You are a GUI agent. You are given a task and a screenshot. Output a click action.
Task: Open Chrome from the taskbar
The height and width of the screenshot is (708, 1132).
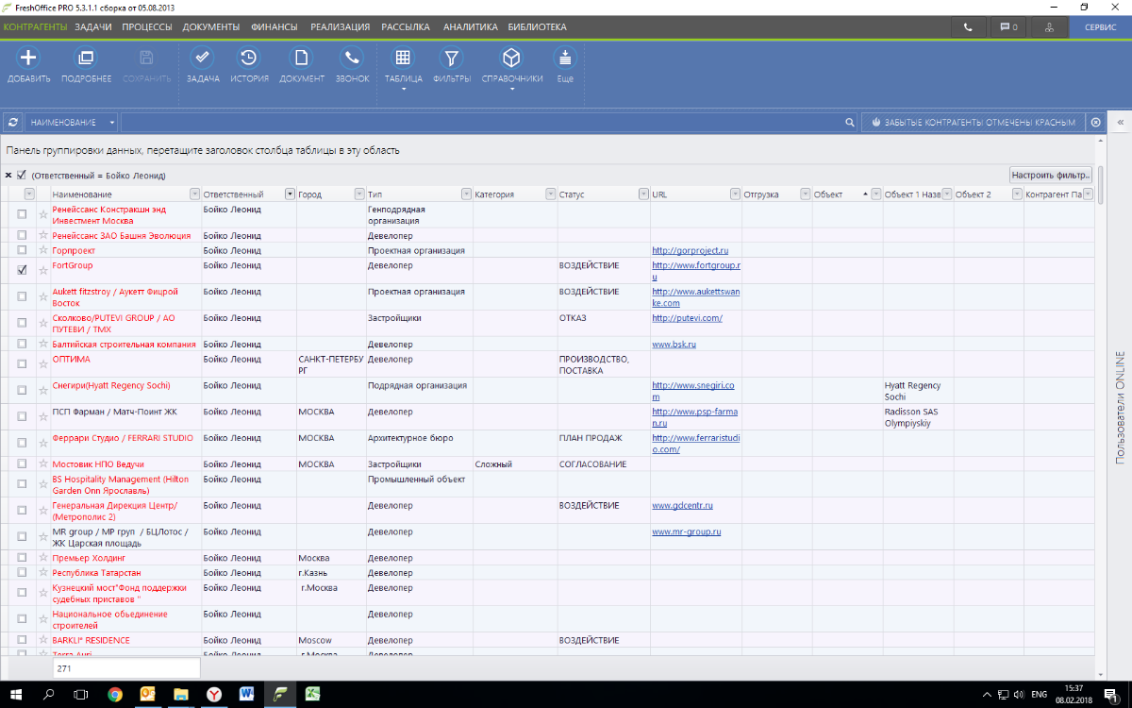pos(115,694)
